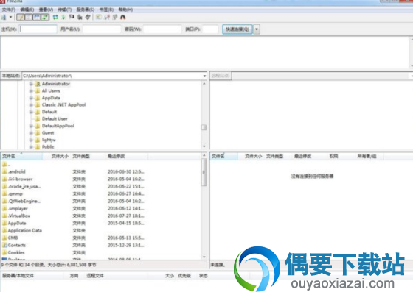Expand the Classic .NET AppPool node
The image size is (413, 292).
[x=31, y=105]
